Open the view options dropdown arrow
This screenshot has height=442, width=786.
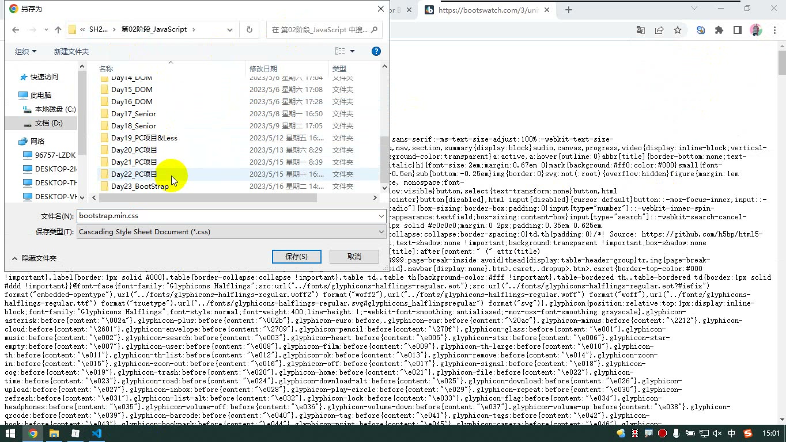click(353, 51)
